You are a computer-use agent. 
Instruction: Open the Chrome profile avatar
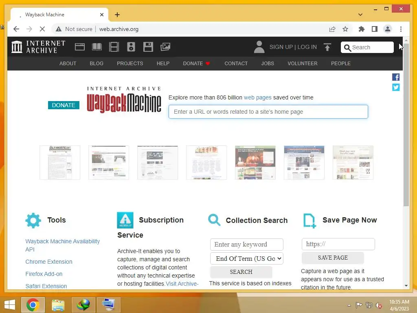click(388, 29)
